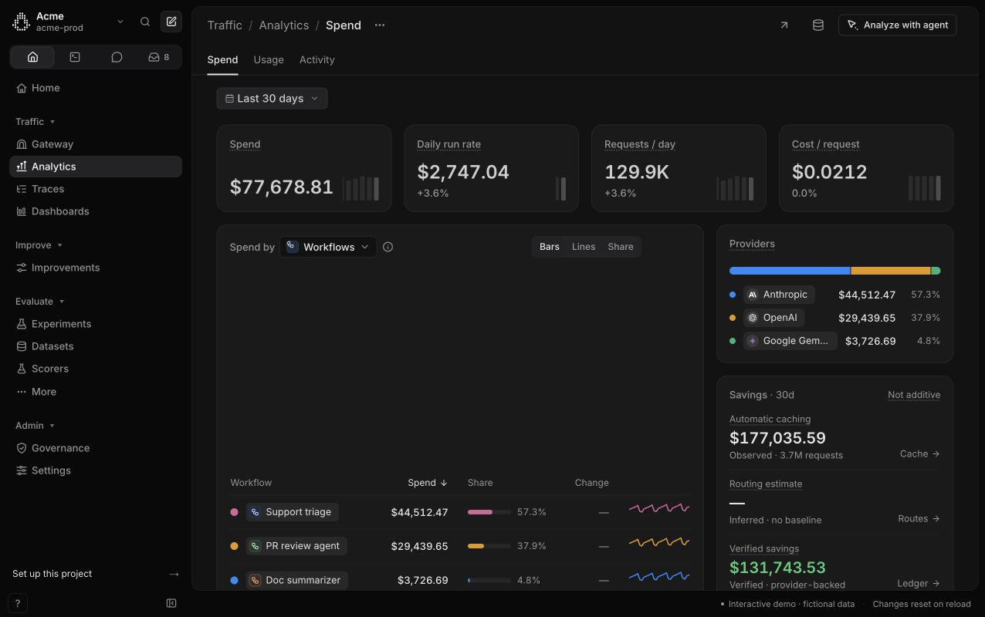
Task: Open Governance in the sidebar
Action: coord(96,448)
